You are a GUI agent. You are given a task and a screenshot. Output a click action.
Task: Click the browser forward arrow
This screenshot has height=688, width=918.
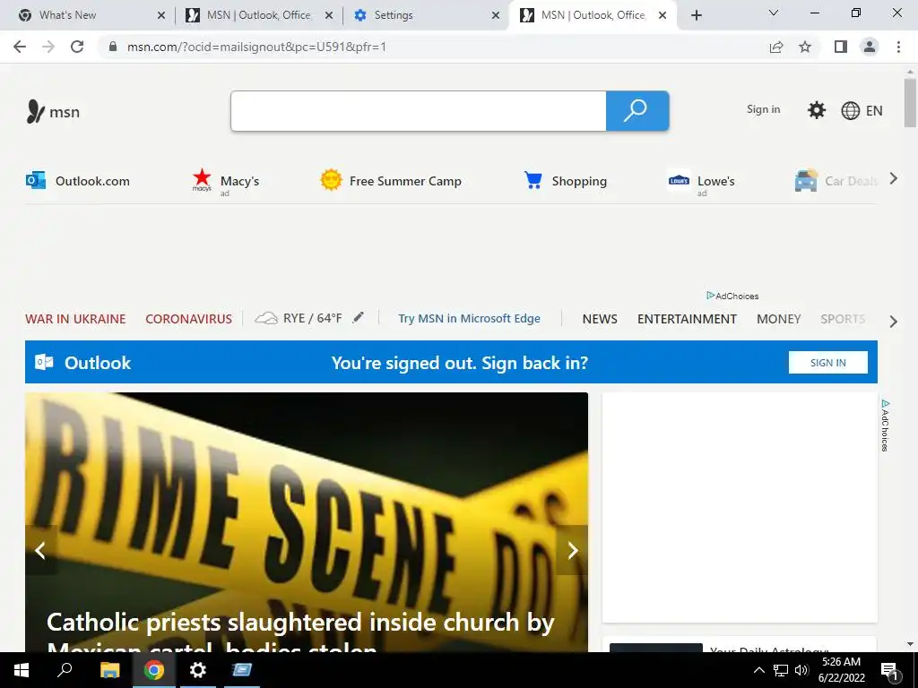coord(48,47)
